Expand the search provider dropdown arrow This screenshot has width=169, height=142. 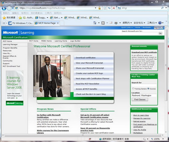pos(166,8)
